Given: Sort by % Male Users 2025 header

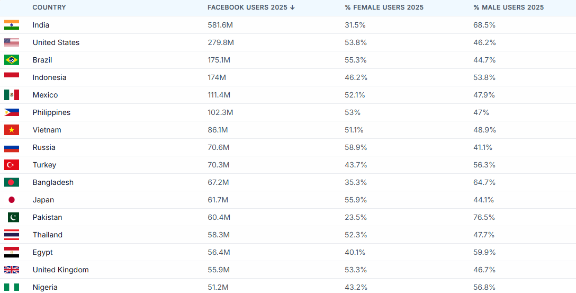Looking at the screenshot, I should pyautogui.click(x=508, y=7).
